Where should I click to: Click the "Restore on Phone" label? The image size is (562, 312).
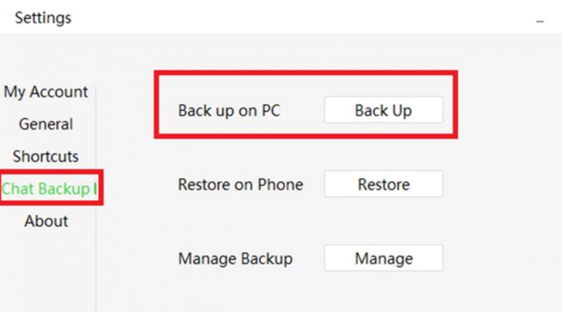[x=240, y=185]
